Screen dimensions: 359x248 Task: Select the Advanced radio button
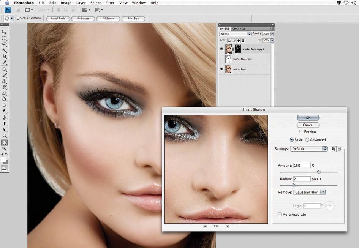307,140
